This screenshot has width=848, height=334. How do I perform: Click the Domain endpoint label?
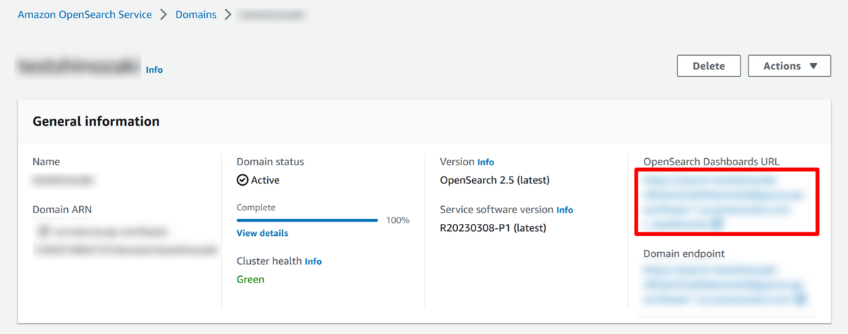[x=684, y=254]
